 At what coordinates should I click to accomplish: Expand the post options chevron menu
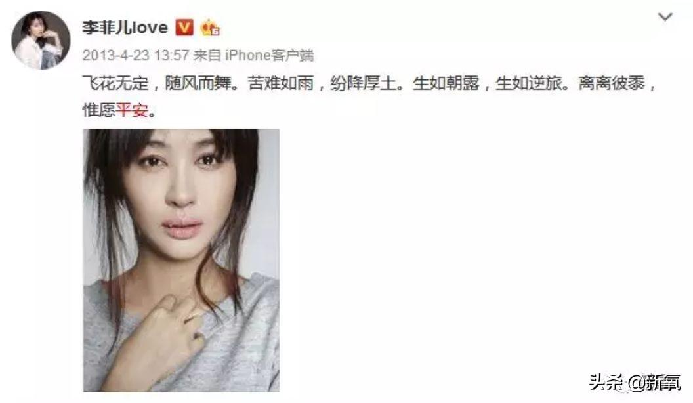(665, 17)
